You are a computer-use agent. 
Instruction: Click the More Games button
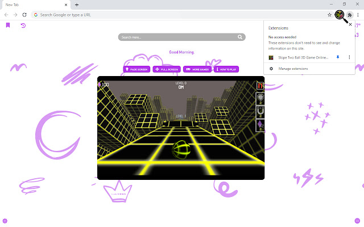[x=196, y=69]
